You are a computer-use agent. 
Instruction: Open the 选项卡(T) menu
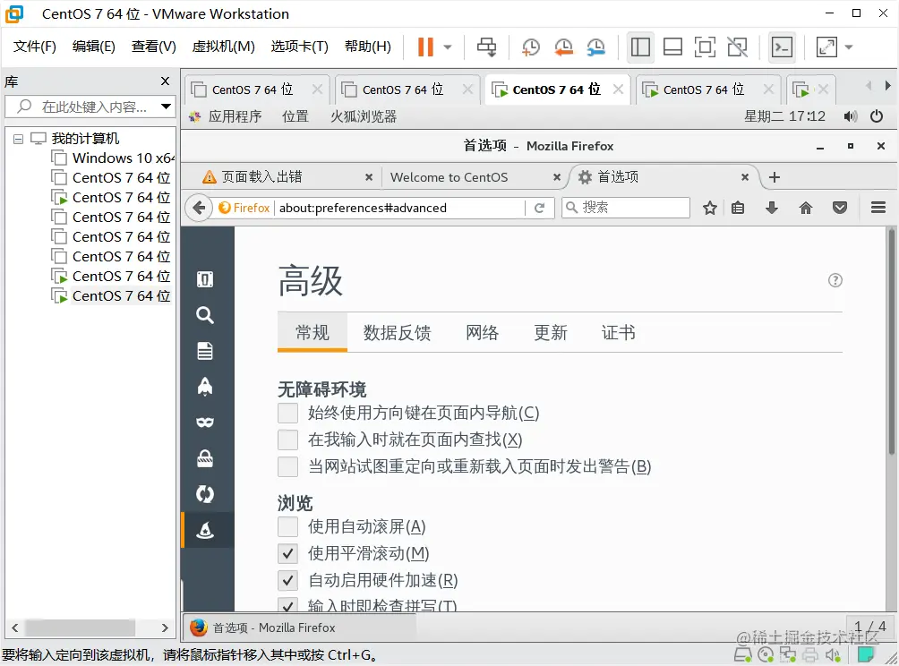299,47
